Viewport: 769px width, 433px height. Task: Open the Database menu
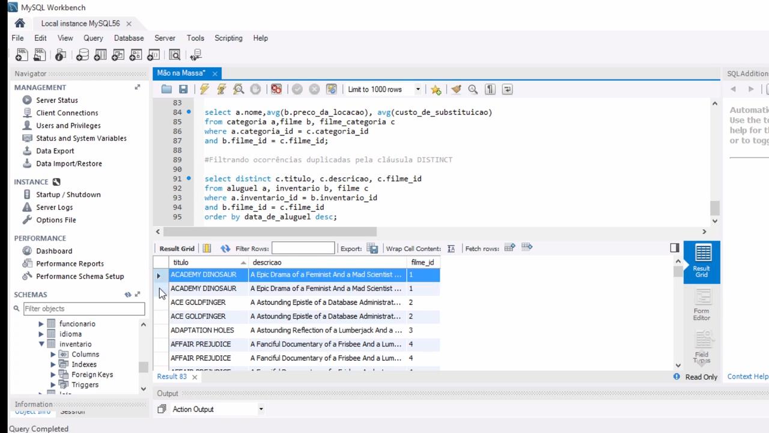pyautogui.click(x=129, y=38)
